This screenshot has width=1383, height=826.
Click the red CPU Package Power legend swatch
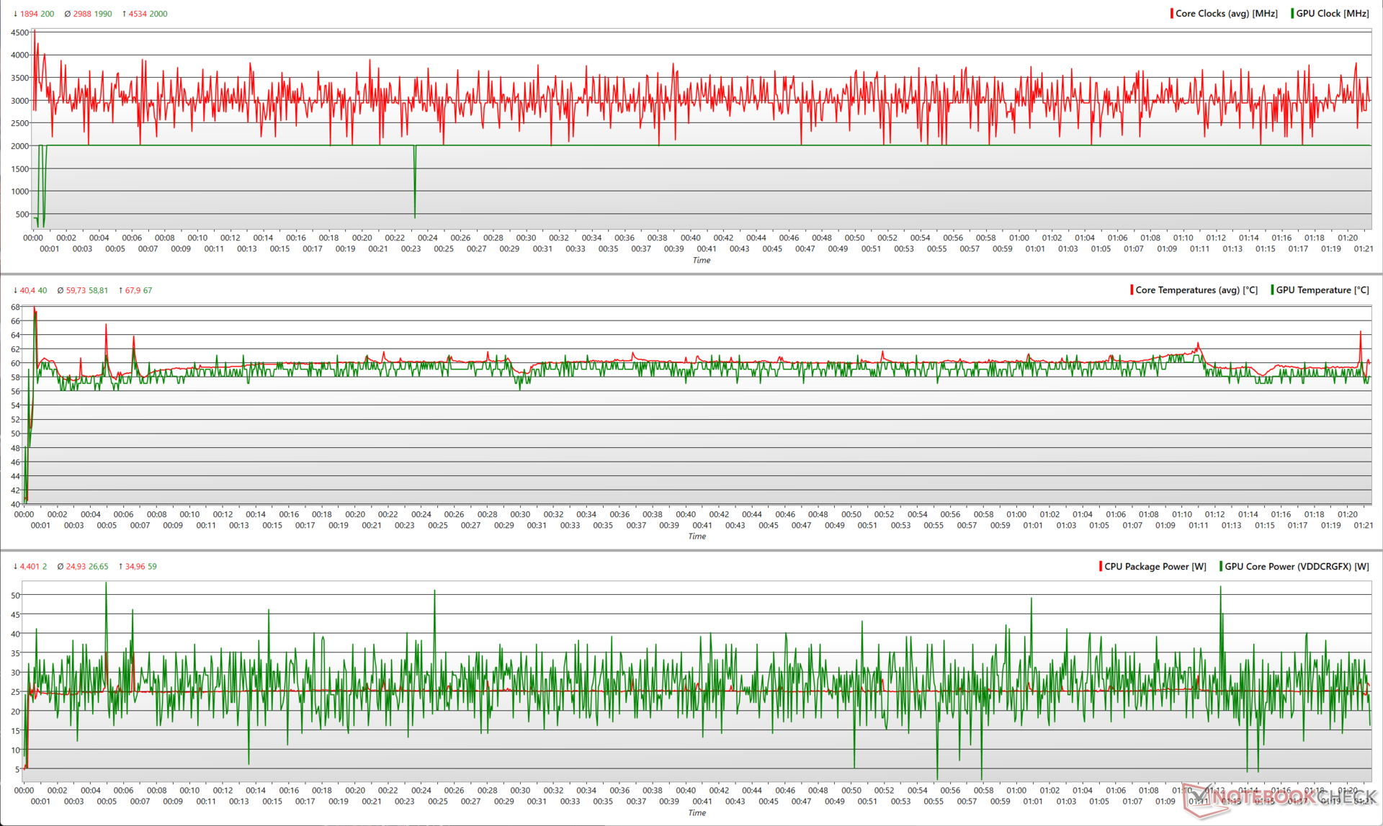[1101, 567]
